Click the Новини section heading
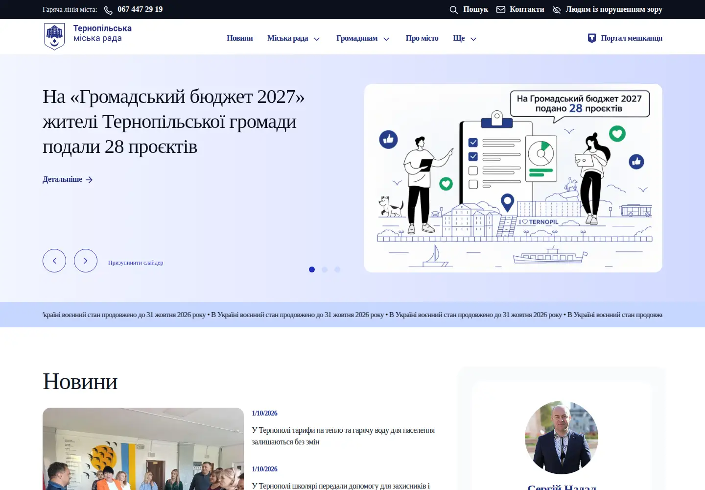Screen dimensions: 705x490 tap(80, 381)
